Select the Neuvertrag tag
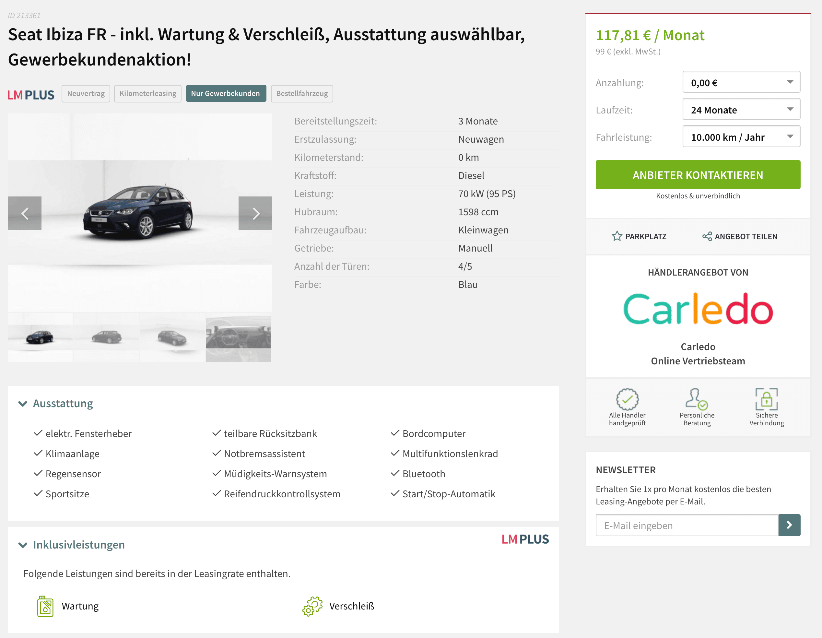 [86, 93]
